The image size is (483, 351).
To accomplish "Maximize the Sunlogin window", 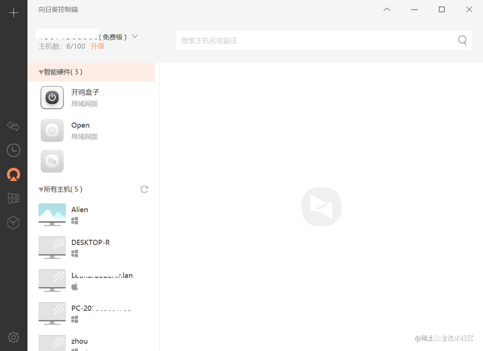I will [442, 10].
